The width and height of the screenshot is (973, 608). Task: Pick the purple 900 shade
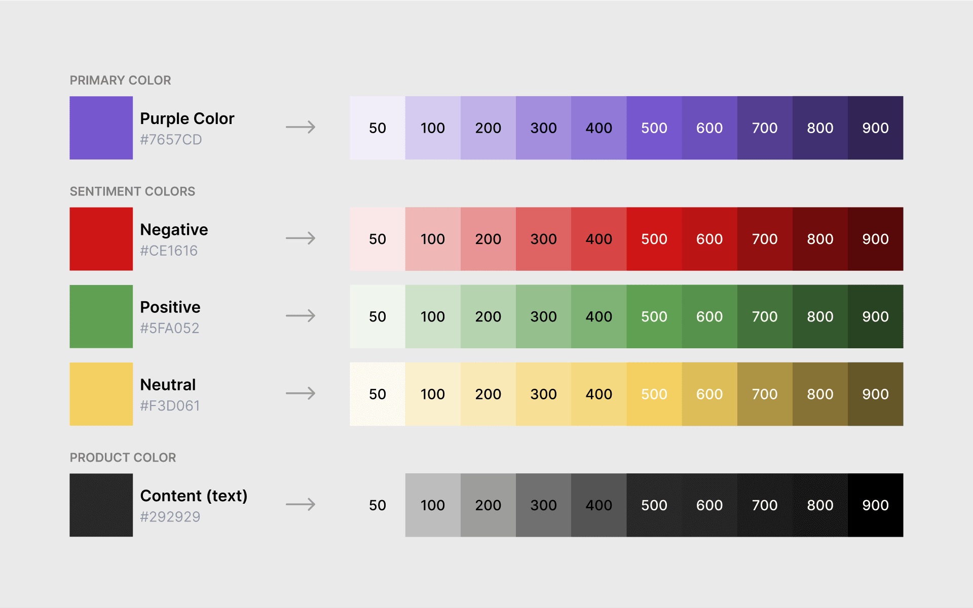pyautogui.click(x=875, y=128)
